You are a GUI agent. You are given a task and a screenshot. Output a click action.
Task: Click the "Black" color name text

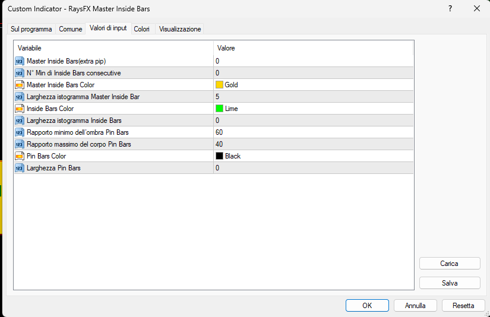(233, 156)
